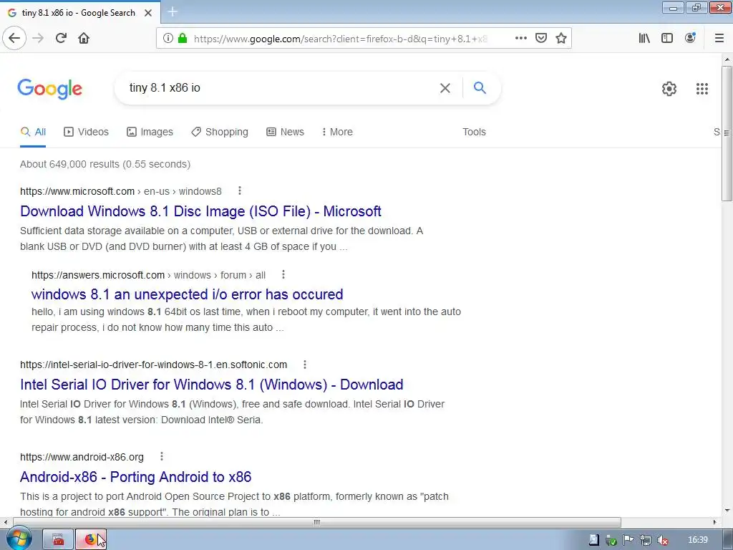Open the Library icon

pyautogui.click(x=644, y=38)
